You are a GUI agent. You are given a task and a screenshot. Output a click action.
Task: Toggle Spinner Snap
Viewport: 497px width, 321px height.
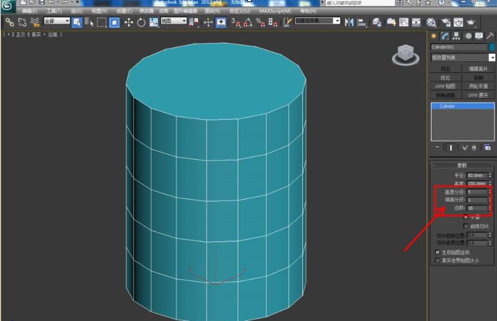[273, 22]
